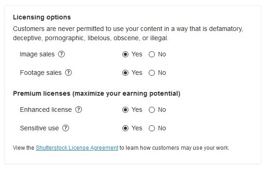Set Sensitive use to No
267x171 pixels.
click(152, 128)
